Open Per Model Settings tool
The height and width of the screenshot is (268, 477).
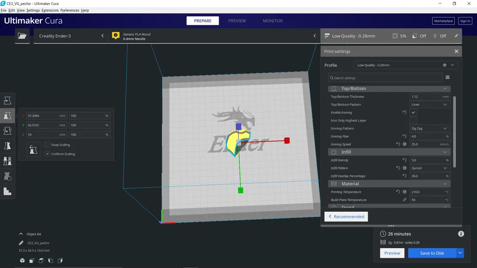coord(7,161)
